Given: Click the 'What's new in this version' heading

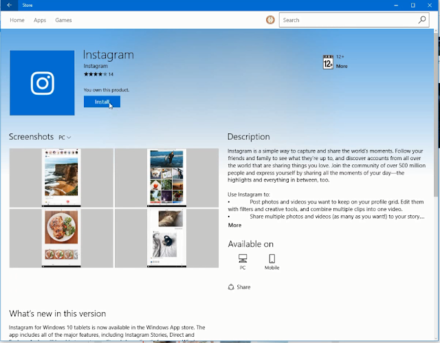Looking at the screenshot, I should (x=58, y=313).
